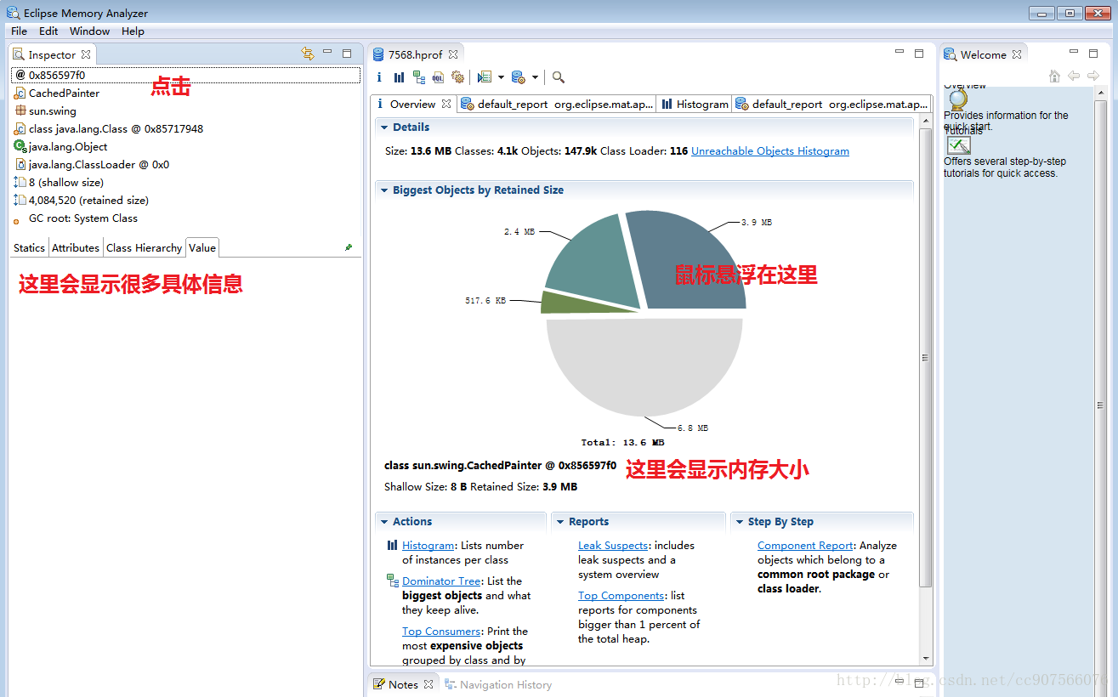Screen dimensions: 1118x697
Task: Open the Unreachable Objects Histogram link
Action: [770, 150]
